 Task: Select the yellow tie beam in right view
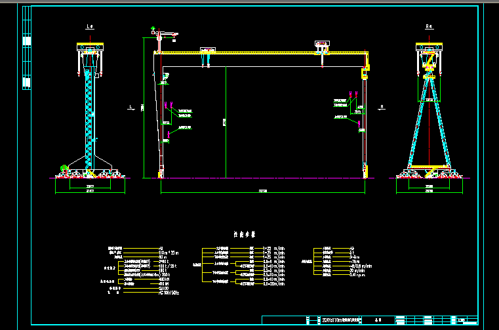click(x=429, y=166)
